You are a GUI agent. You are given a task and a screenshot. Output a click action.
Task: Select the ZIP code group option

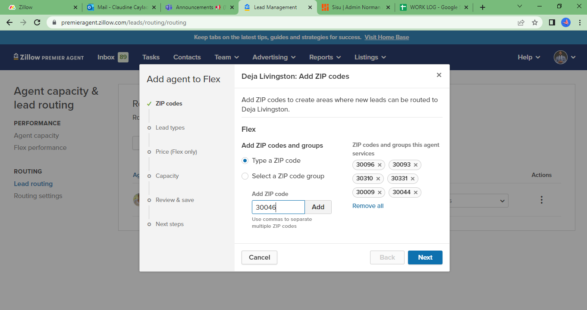[245, 176]
